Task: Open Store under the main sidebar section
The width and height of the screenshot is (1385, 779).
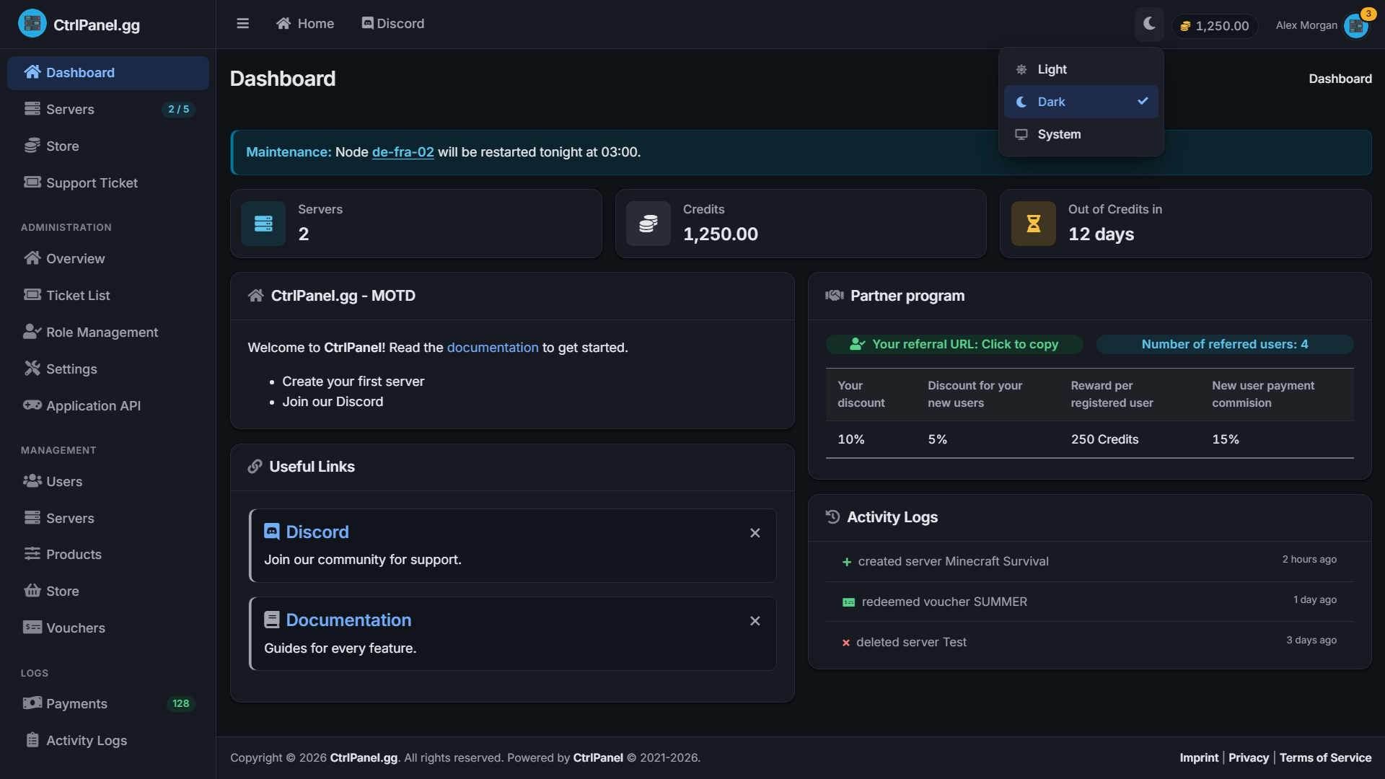Action: click(x=108, y=146)
